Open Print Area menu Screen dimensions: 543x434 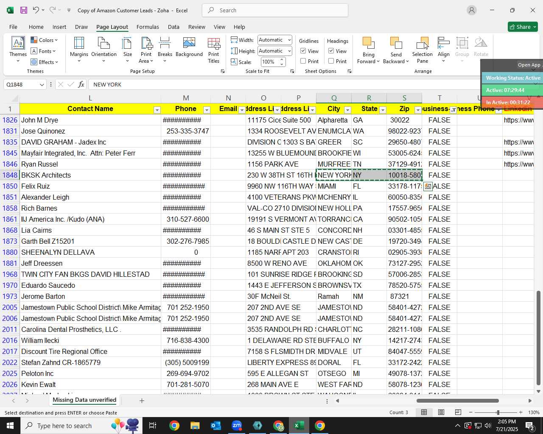146,50
